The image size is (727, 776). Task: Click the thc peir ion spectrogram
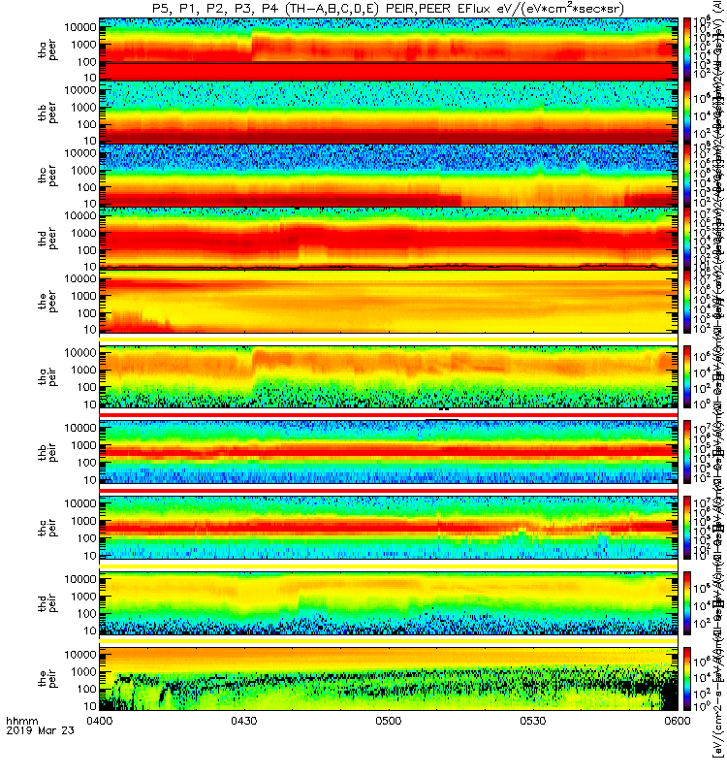[x=389, y=528]
